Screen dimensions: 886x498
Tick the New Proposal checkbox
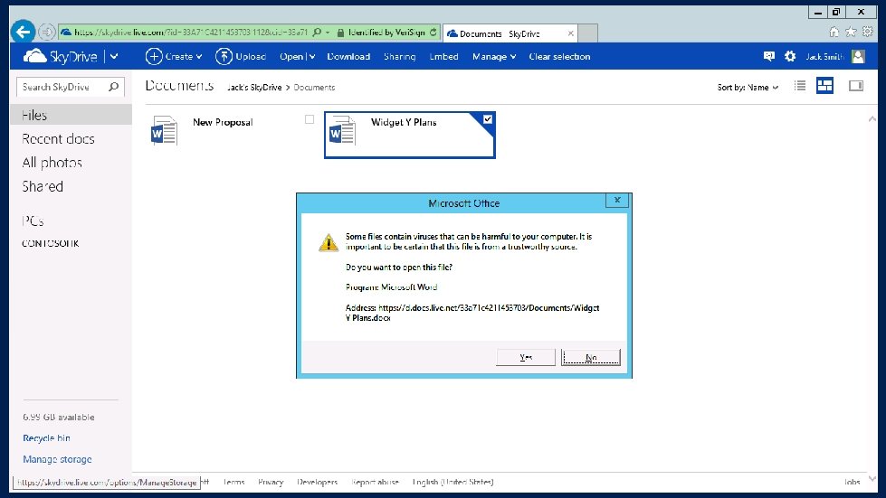tap(310, 119)
